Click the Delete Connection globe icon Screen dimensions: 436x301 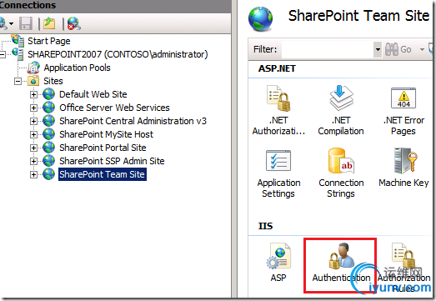74,23
